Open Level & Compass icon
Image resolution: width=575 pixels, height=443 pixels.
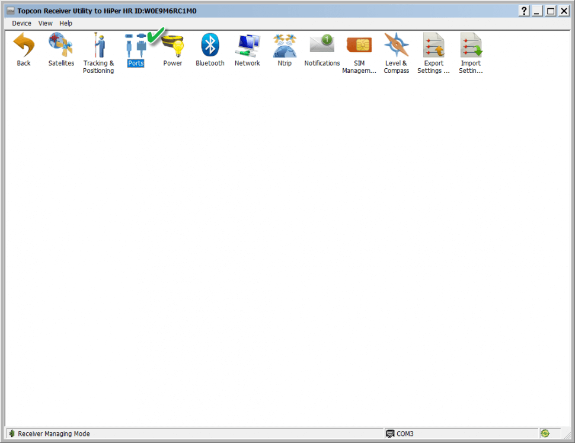397,45
